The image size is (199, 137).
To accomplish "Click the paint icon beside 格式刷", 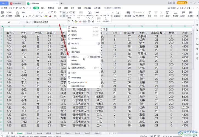I will point(99,44).
